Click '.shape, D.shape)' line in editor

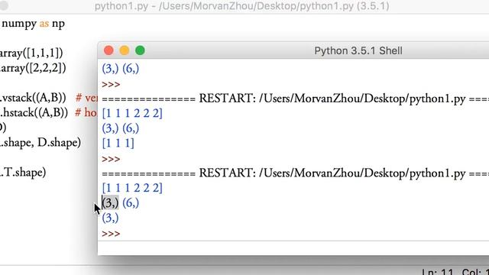point(40,143)
